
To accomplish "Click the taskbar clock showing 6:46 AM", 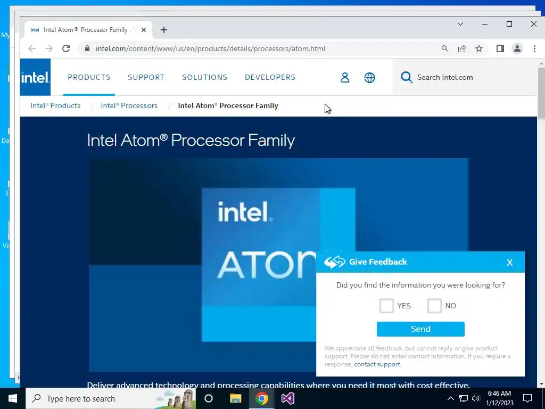I will point(499,398).
